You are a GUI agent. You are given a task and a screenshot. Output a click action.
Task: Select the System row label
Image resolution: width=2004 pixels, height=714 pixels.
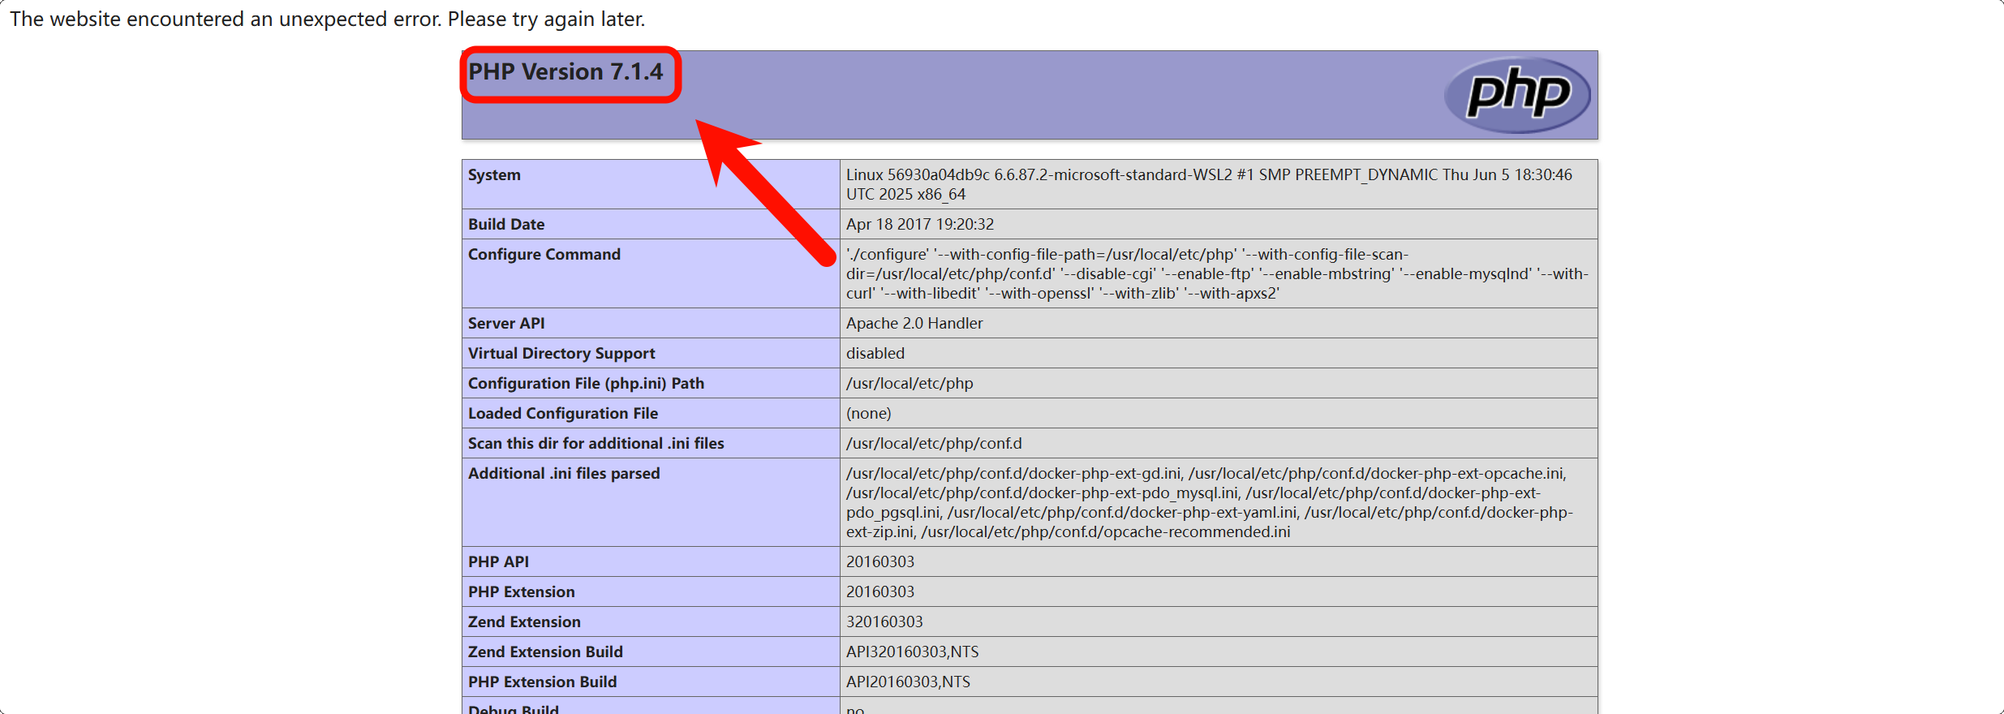(x=494, y=175)
